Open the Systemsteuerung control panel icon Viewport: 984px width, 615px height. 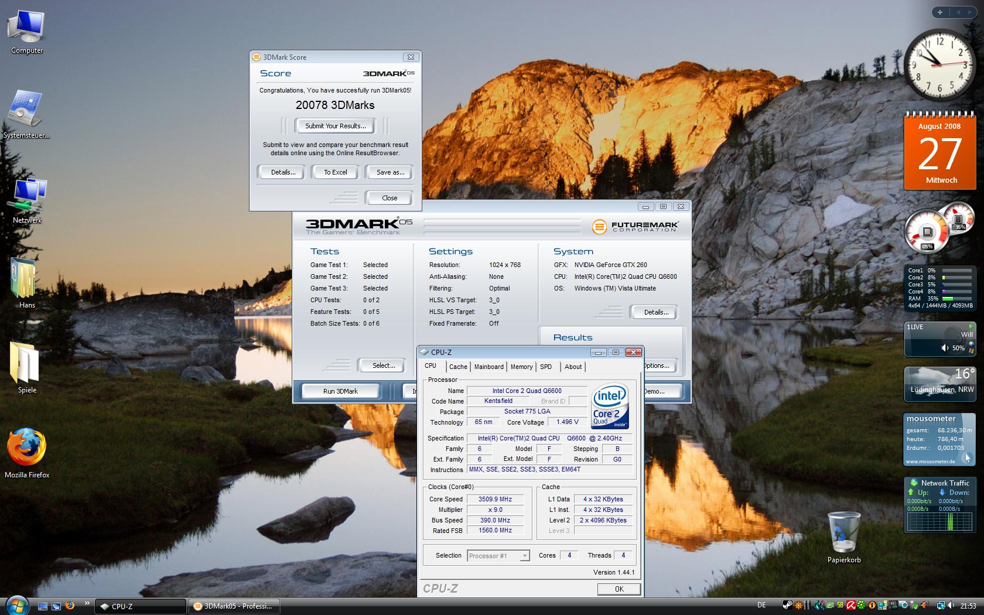pos(26,115)
